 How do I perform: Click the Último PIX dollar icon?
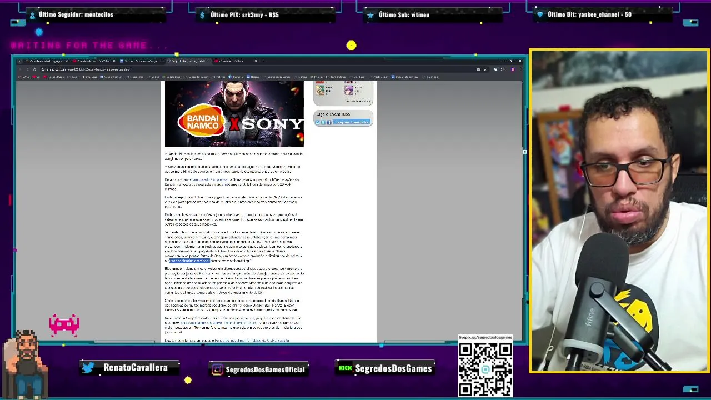(x=203, y=15)
